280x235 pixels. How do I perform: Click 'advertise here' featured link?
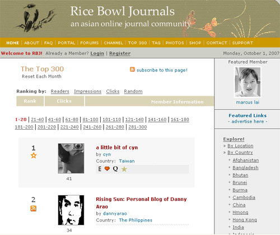[x=248, y=121]
